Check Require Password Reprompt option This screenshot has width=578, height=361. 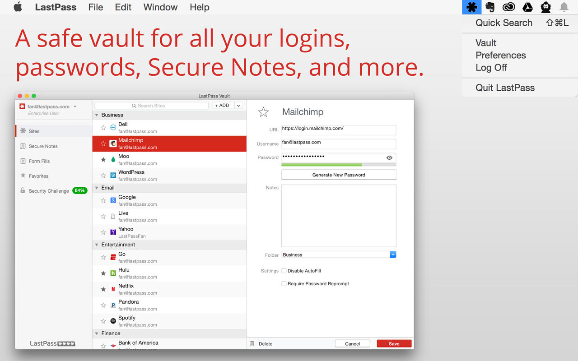(284, 283)
